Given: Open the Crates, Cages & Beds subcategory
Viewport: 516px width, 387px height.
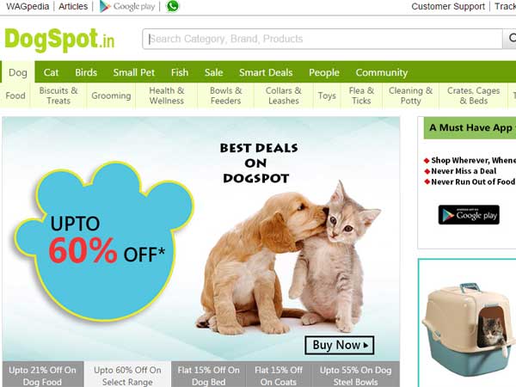Looking at the screenshot, I should pos(473,95).
